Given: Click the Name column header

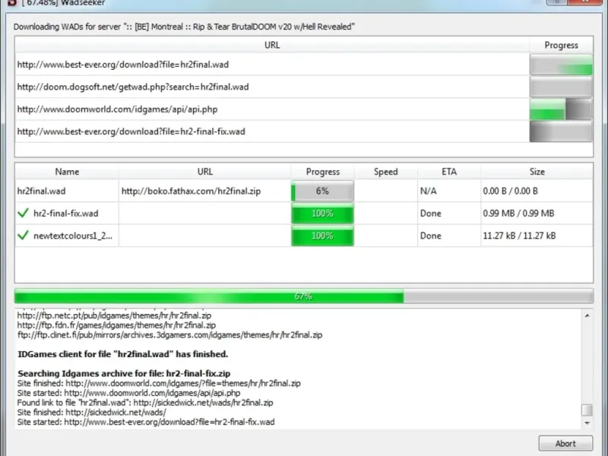Looking at the screenshot, I should 67,172.
